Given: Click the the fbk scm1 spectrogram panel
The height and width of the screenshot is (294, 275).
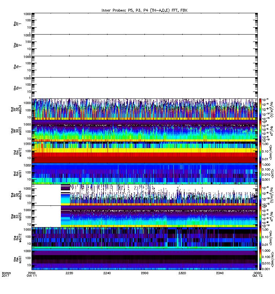Looking at the screenshot, I should coord(144,260).
